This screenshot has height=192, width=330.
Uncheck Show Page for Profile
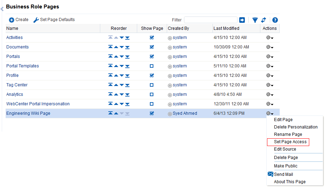[x=152, y=75]
